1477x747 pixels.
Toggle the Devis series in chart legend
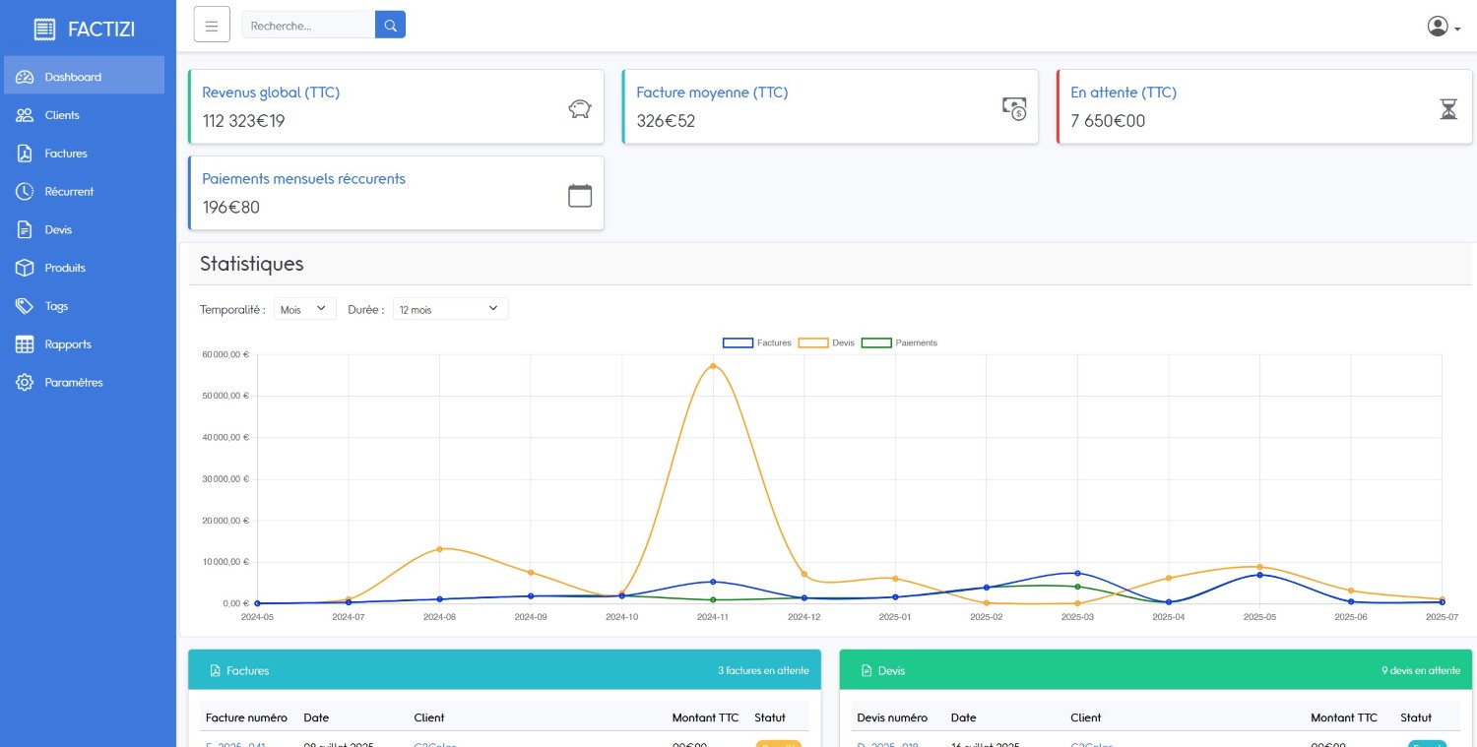click(x=826, y=342)
